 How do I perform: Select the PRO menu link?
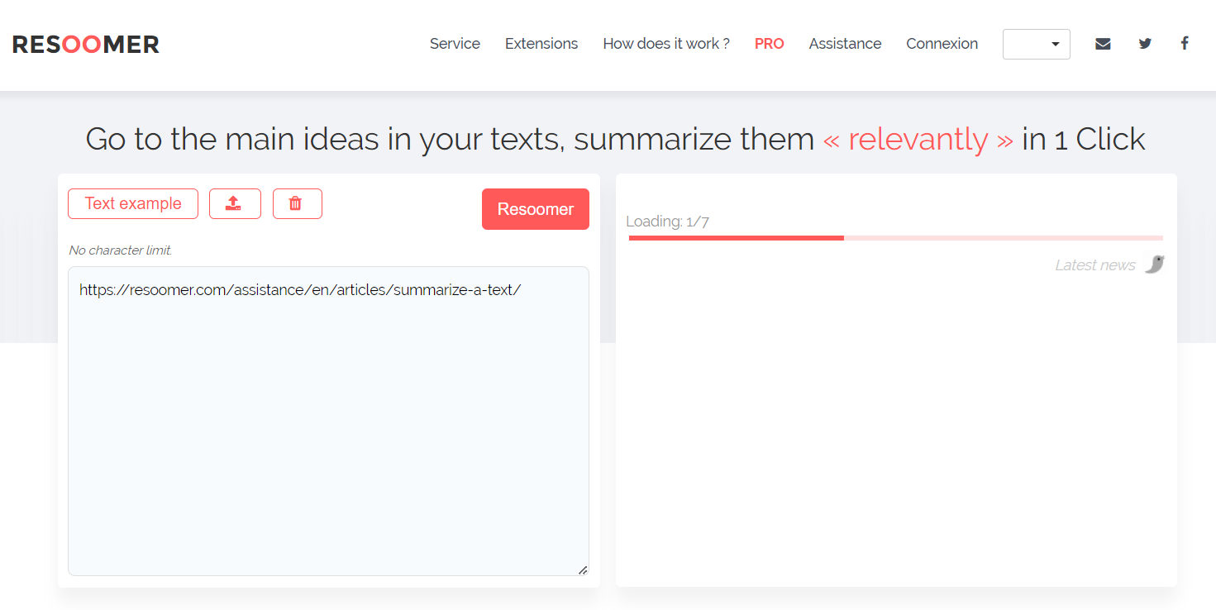click(x=769, y=44)
